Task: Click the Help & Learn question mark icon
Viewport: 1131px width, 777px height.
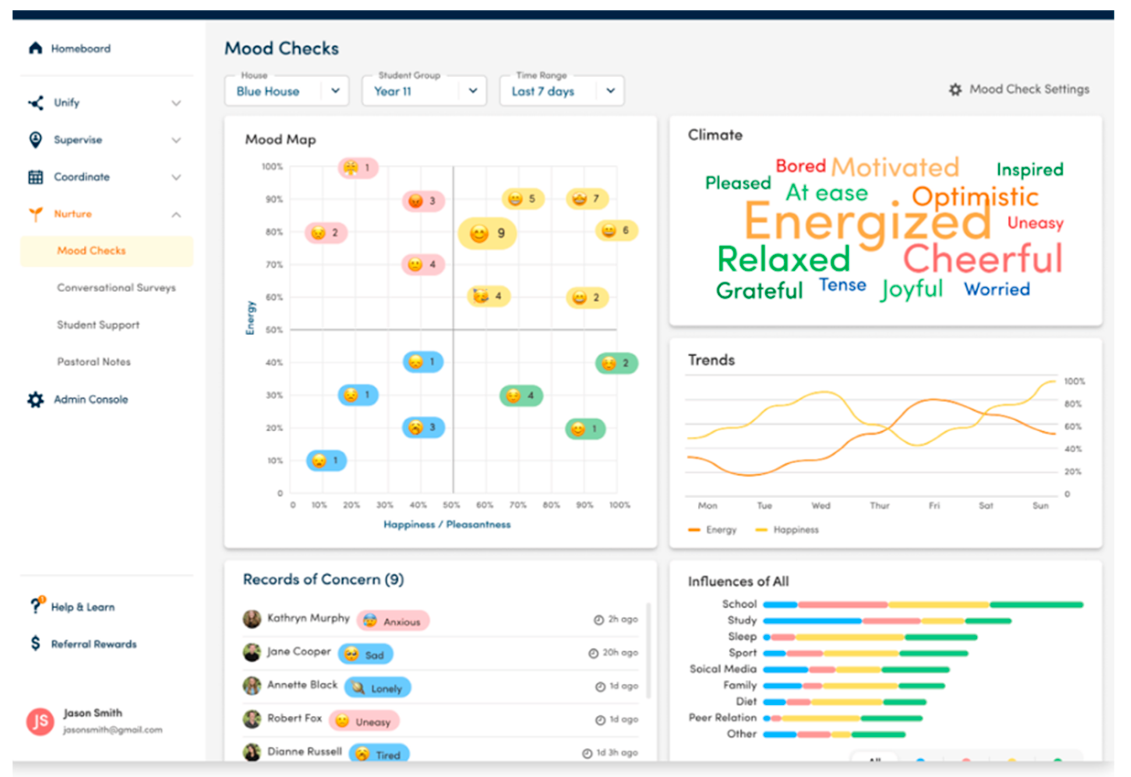Action: tap(36, 606)
